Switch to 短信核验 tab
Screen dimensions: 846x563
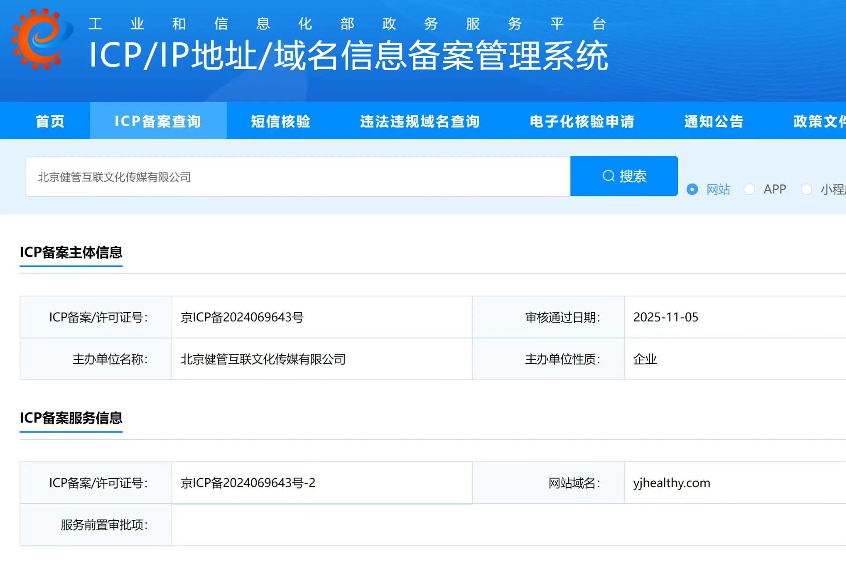(x=280, y=121)
